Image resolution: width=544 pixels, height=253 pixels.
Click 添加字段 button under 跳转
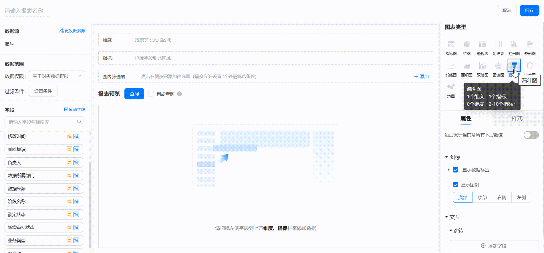point(494,246)
